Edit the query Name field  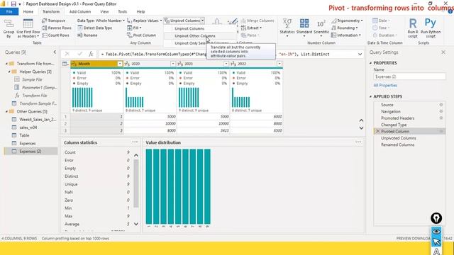click(409, 76)
